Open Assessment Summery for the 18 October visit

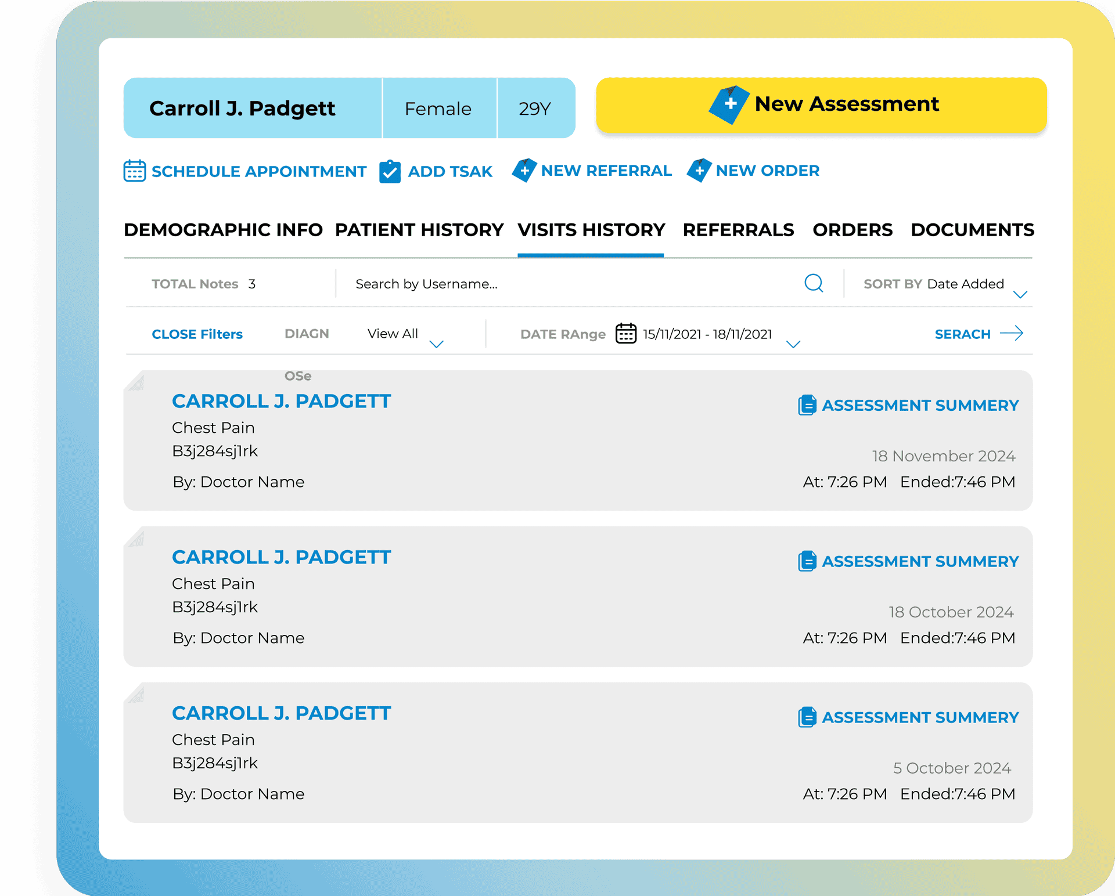(x=920, y=561)
